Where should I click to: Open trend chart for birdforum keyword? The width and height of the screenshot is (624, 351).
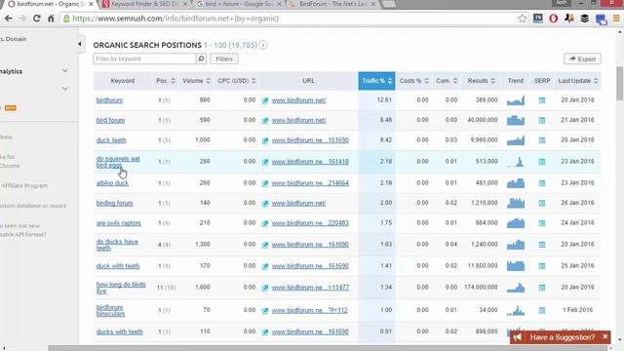(516, 100)
